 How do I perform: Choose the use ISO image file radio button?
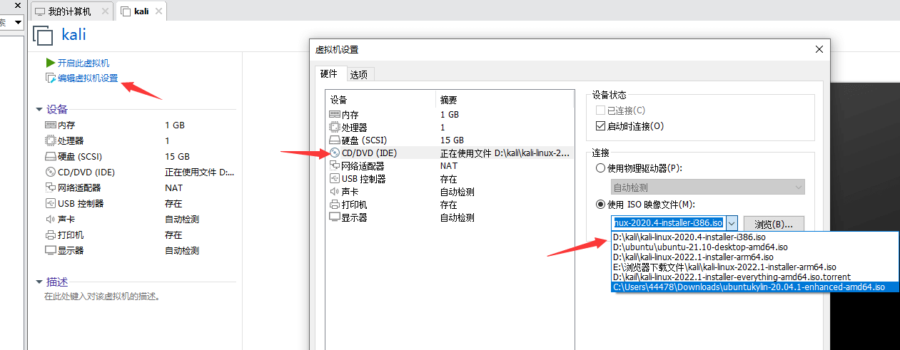pos(600,205)
